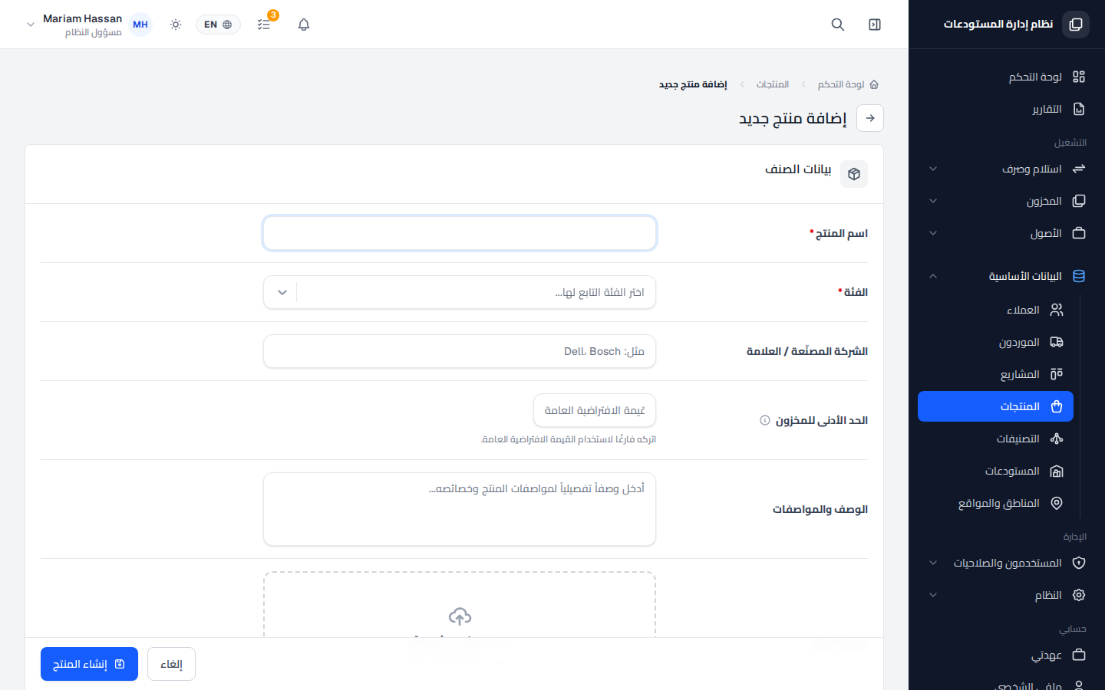Collapse البيانات الأساسية sidebar group

tap(1007, 276)
